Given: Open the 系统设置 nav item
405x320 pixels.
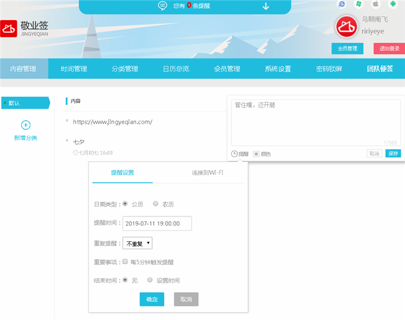Looking at the screenshot, I should click(x=278, y=69).
